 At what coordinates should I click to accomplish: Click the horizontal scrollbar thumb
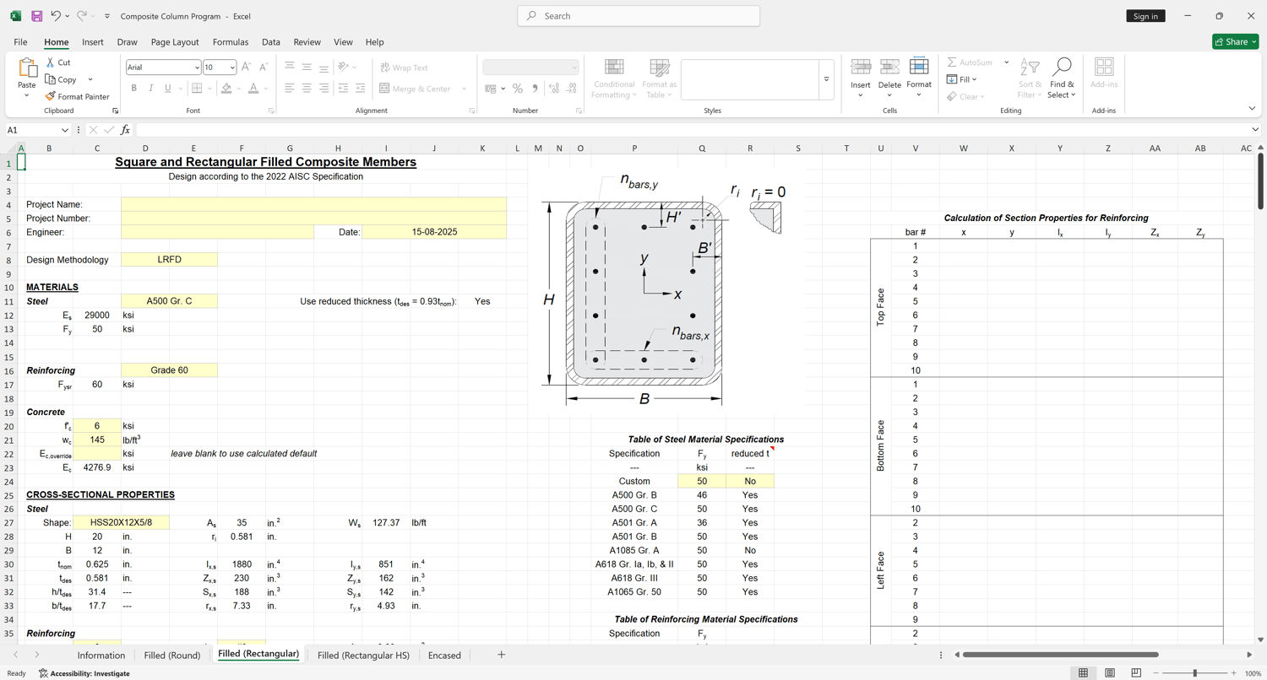point(1060,655)
